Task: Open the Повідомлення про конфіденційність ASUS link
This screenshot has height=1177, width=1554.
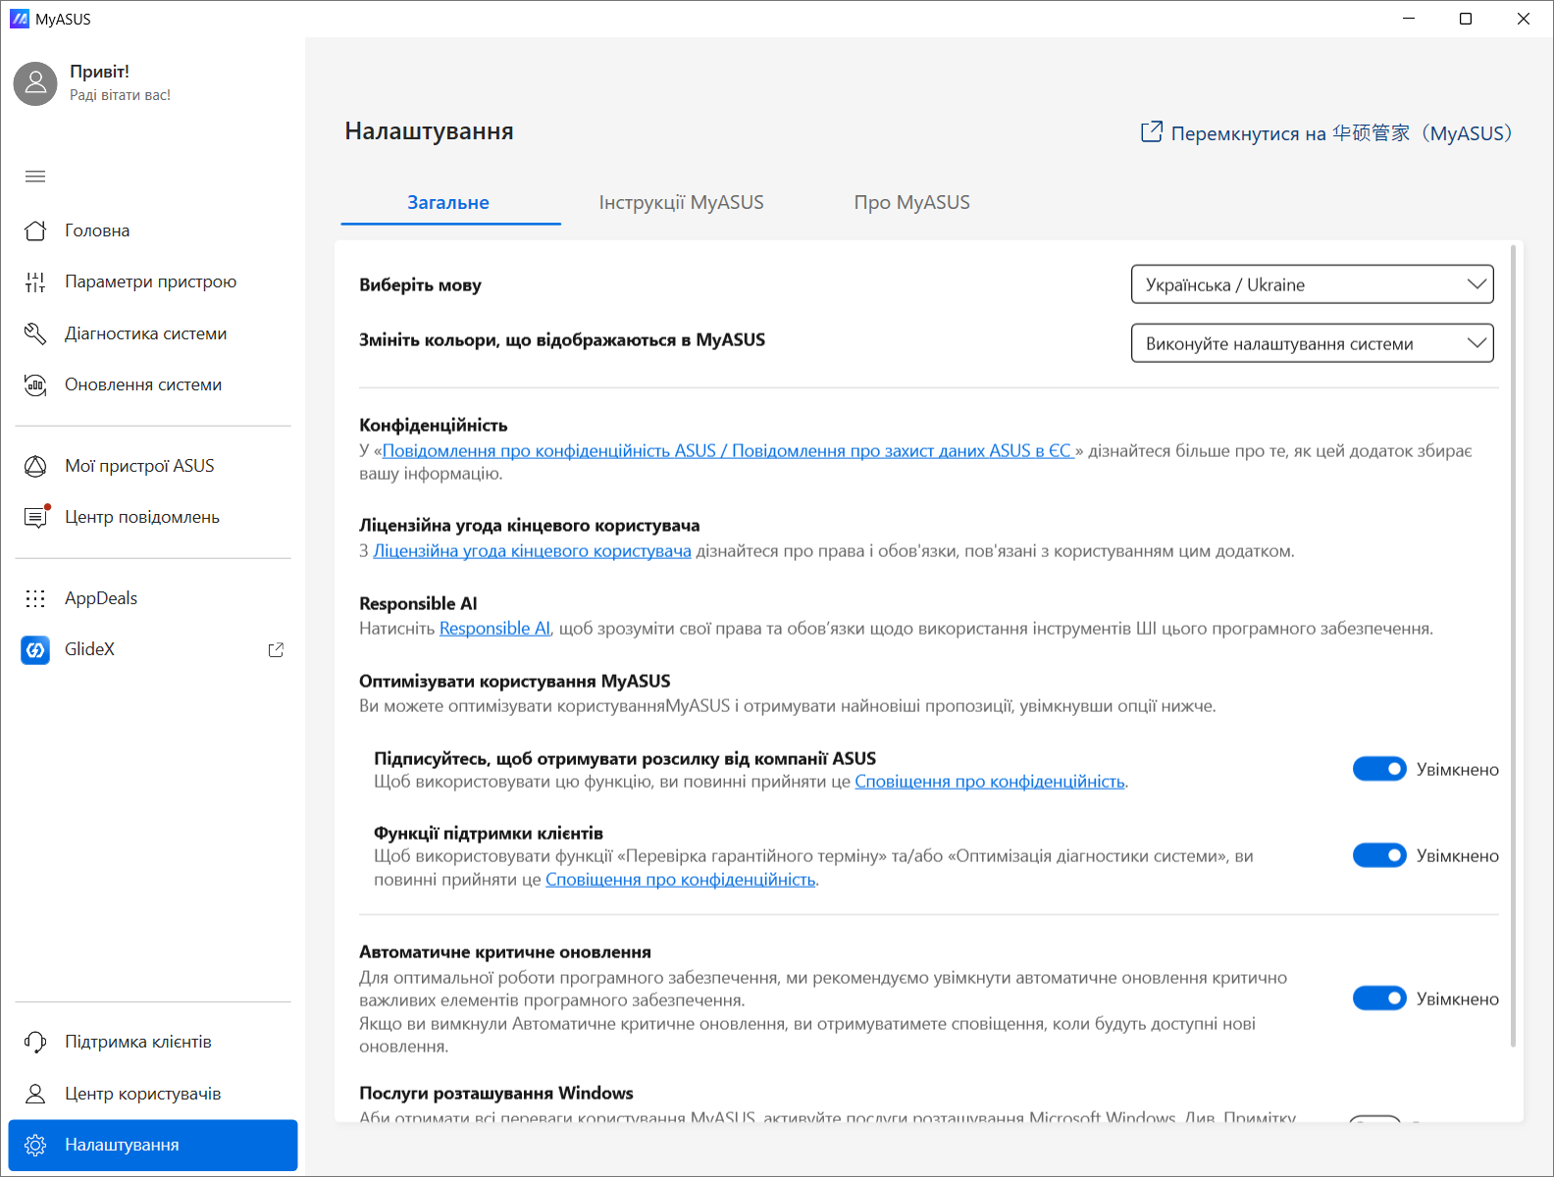Action: point(728,451)
